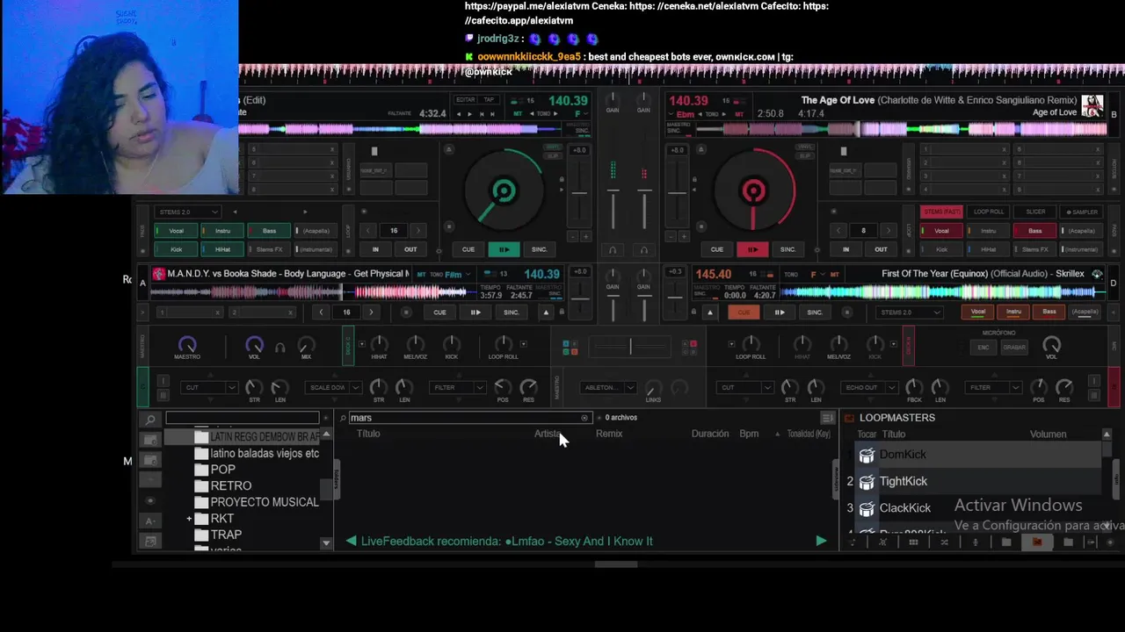
Task: Click CUE on the green deck
Action: point(468,249)
